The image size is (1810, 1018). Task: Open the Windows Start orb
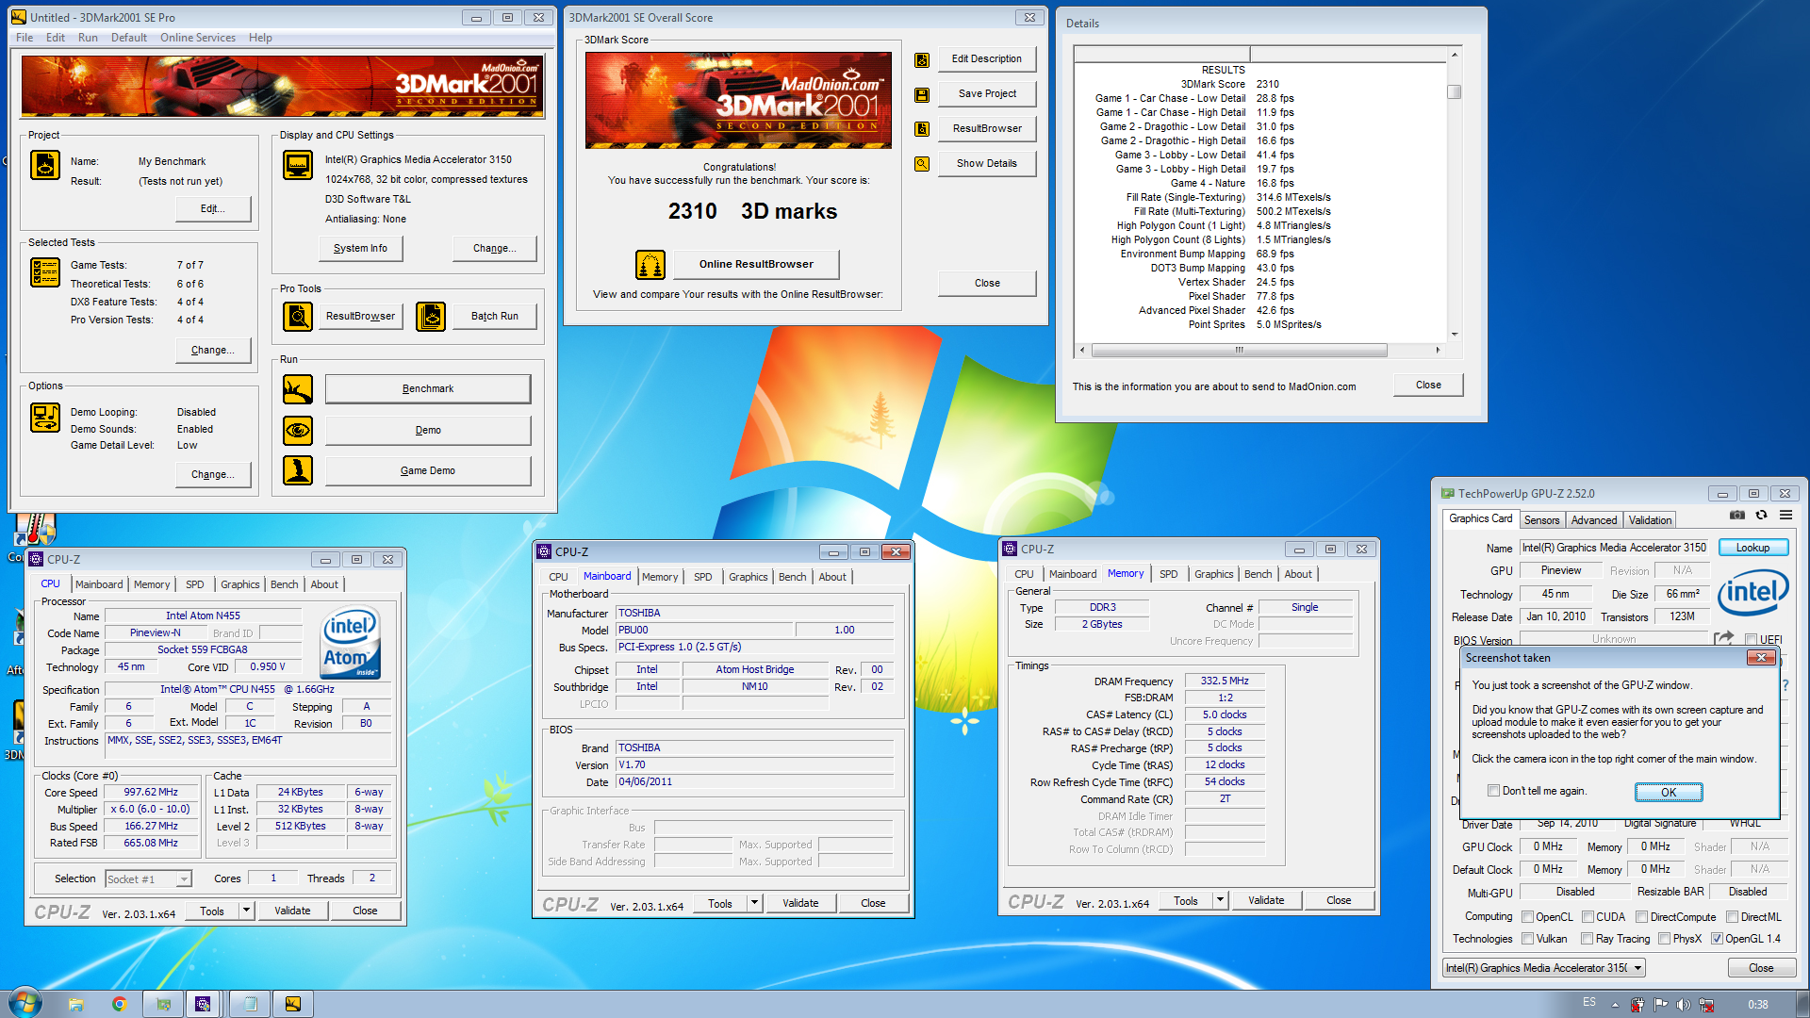coord(25,1003)
